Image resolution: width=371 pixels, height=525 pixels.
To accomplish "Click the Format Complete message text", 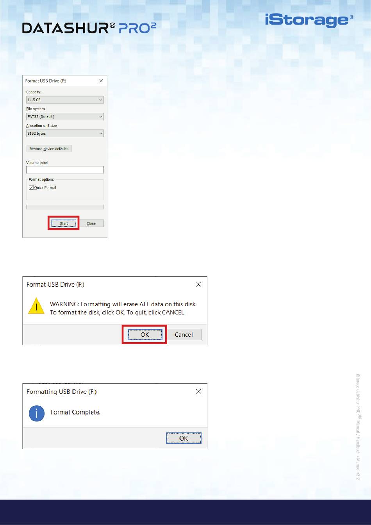I will pyautogui.click(x=75, y=412).
